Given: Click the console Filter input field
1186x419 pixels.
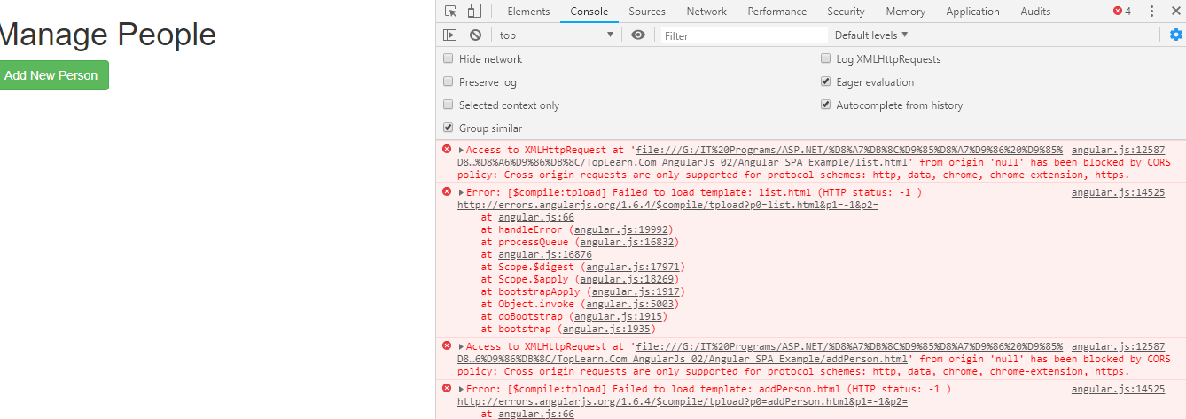Looking at the screenshot, I should (x=743, y=35).
